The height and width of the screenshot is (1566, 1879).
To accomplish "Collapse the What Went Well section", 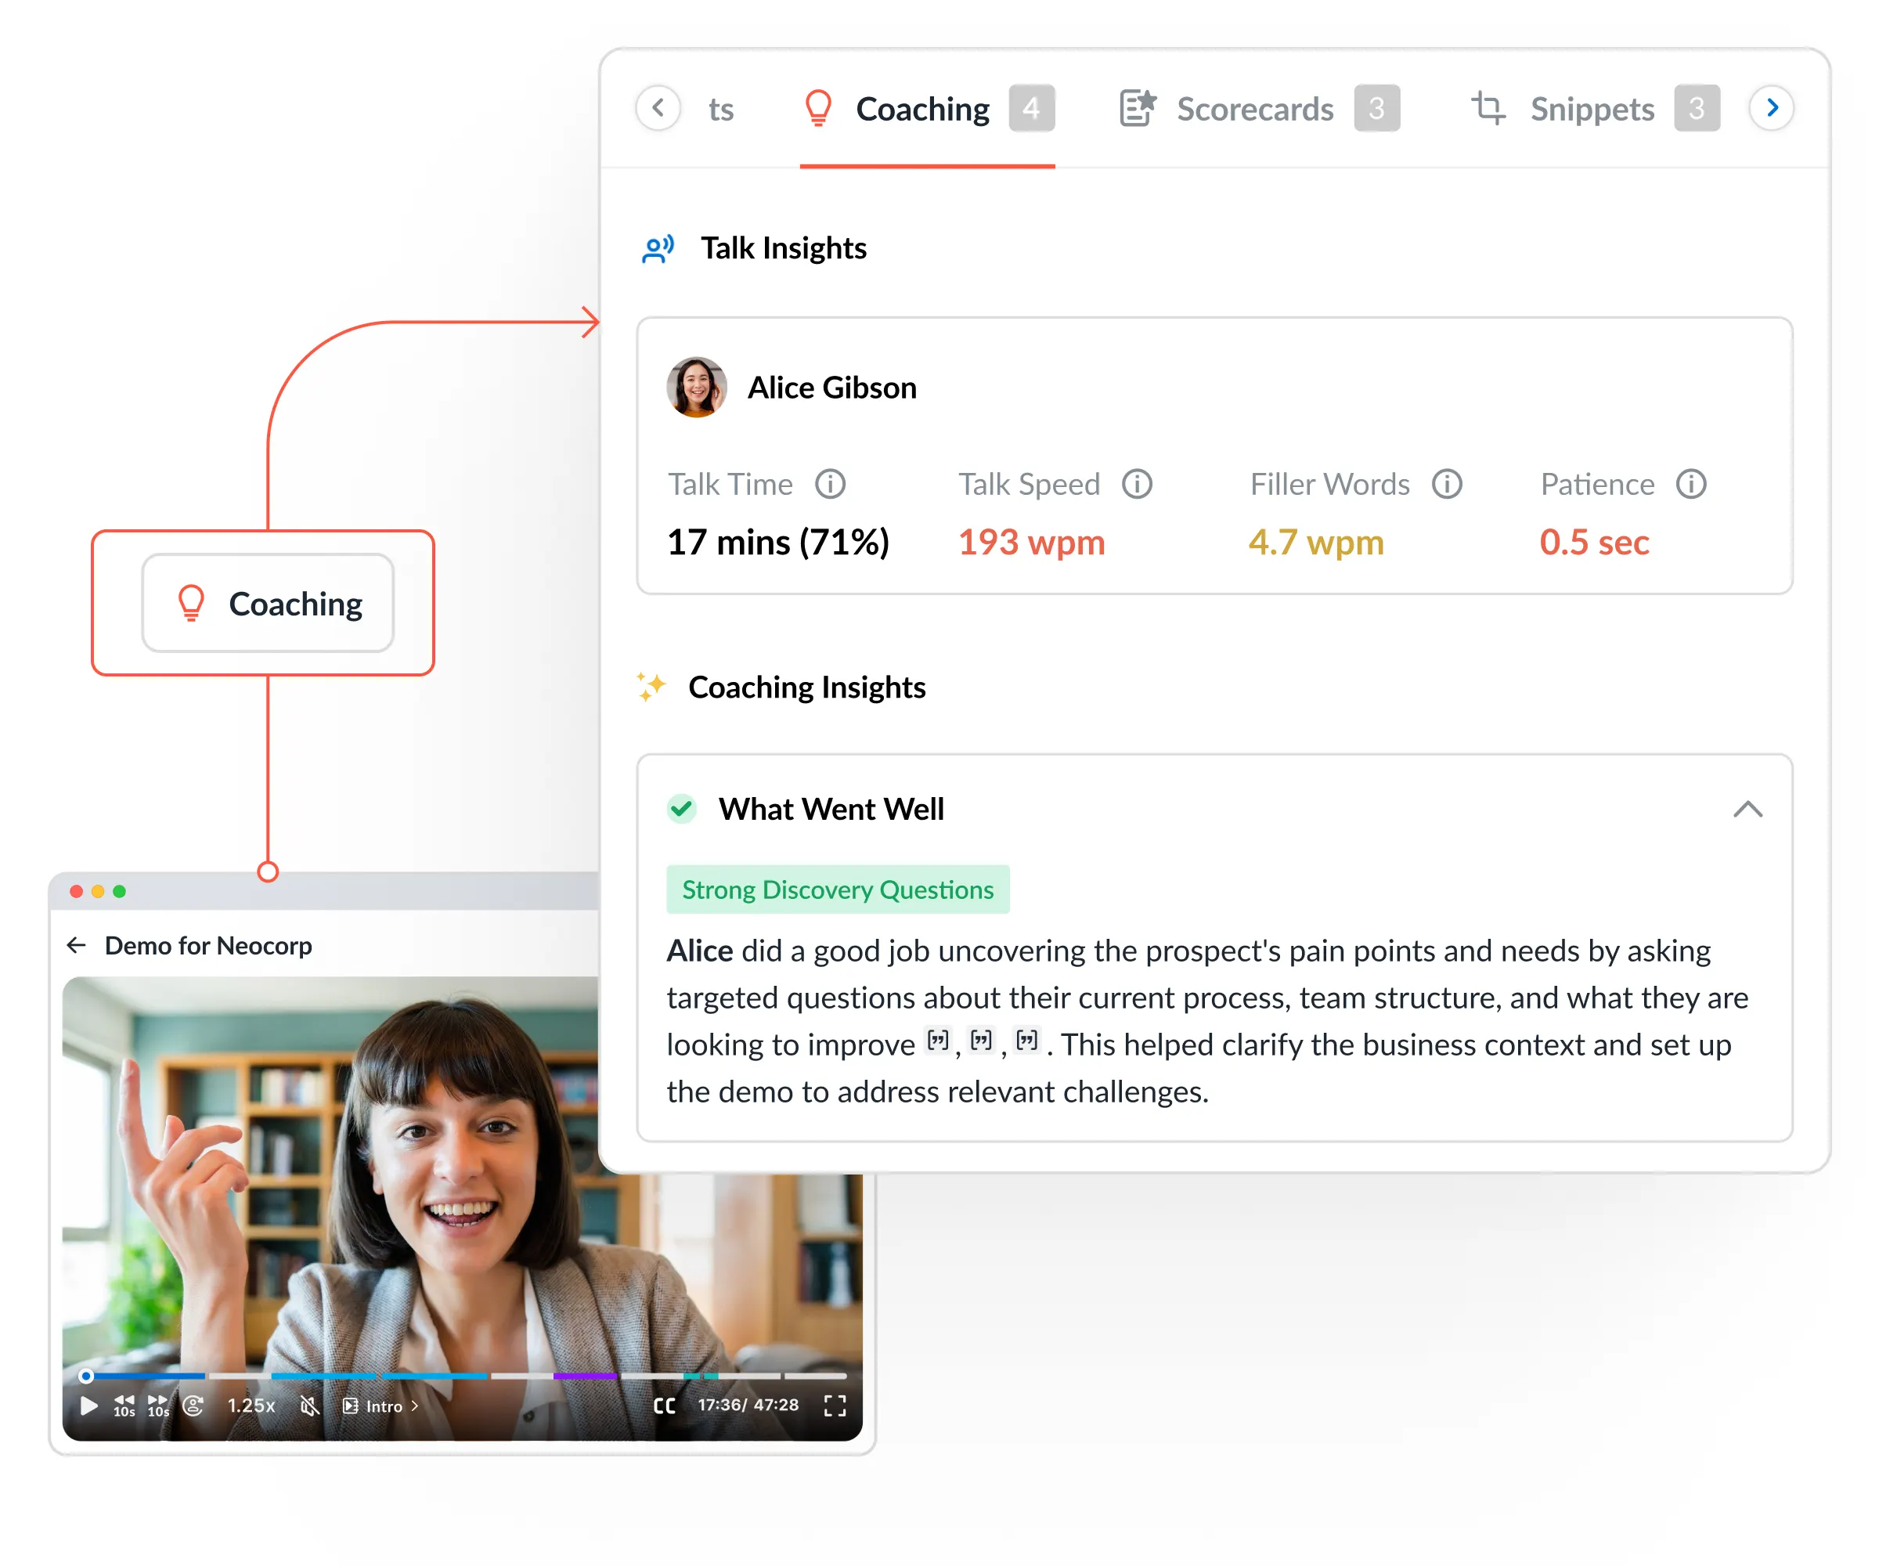I will pyautogui.click(x=1747, y=810).
